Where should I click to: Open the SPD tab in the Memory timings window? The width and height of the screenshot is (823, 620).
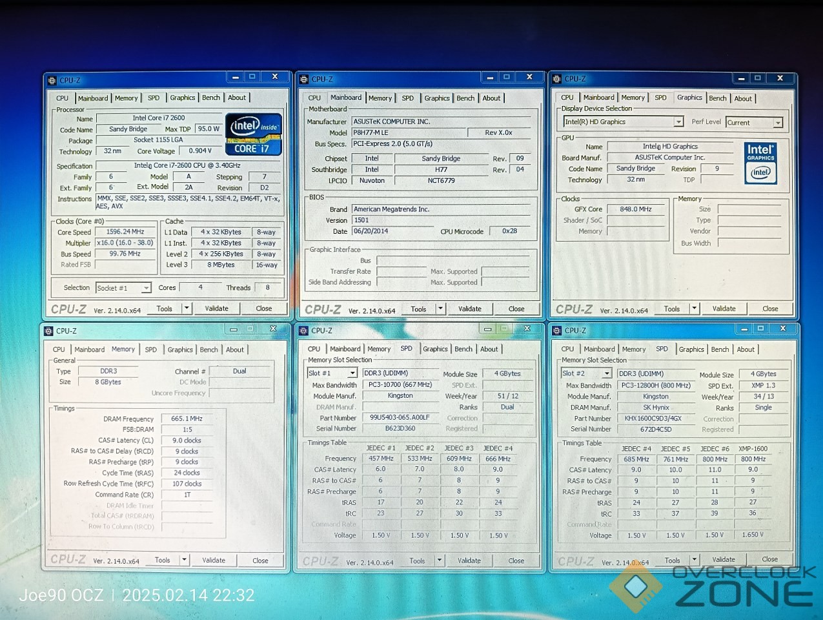[x=151, y=349]
